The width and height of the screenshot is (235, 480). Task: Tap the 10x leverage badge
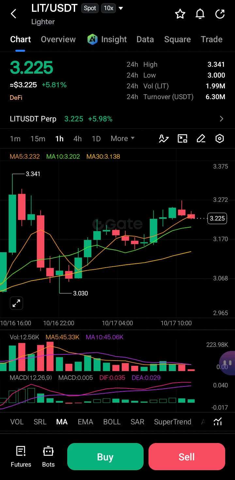point(108,8)
